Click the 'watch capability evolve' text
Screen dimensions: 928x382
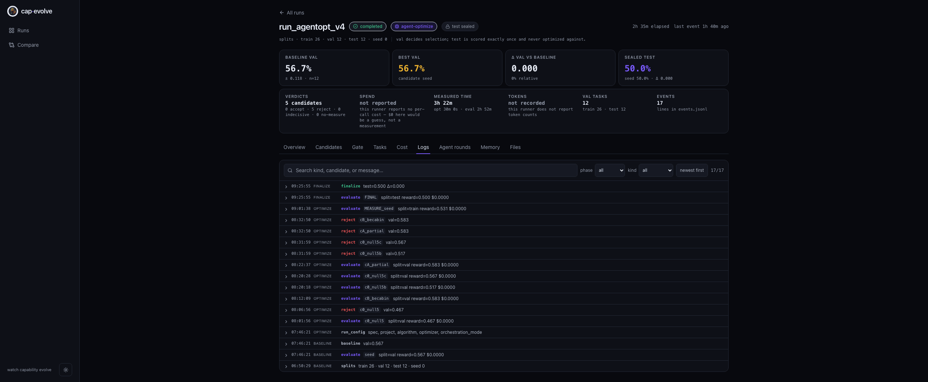tap(29, 370)
